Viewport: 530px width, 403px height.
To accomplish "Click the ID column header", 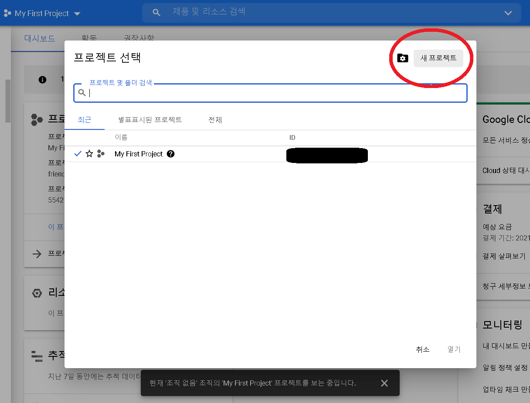I will click(x=292, y=138).
